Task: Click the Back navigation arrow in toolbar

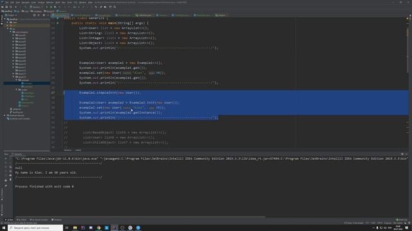Action: pos(15,7)
